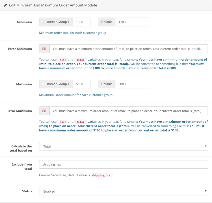Click the 'shipping, tax' default value code tag
This screenshot has width=212, height=203.
pos(102,175)
